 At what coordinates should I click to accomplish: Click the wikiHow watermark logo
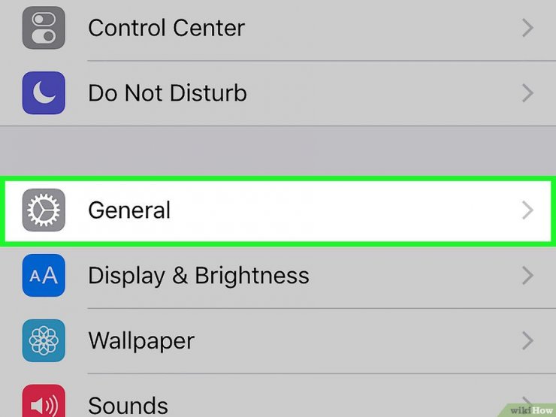[x=530, y=410]
